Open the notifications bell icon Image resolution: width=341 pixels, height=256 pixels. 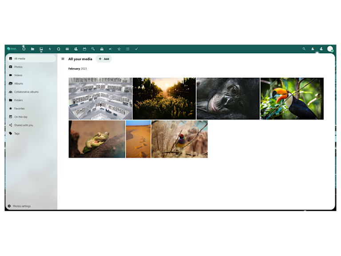[x=313, y=49]
